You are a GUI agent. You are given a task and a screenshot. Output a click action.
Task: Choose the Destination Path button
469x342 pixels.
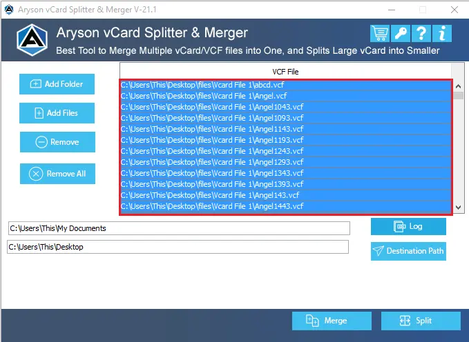(408, 251)
